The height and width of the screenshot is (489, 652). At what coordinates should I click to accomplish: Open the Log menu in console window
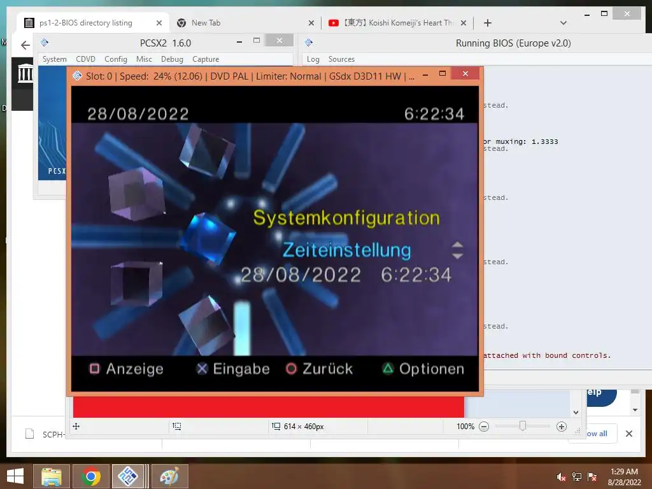pyautogui.click(x=313, y=59)
